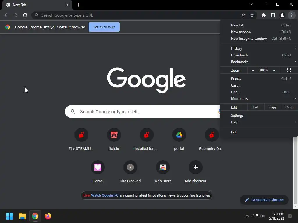Click the Google search box
298x223 pixels.
[x=143, y=111]
